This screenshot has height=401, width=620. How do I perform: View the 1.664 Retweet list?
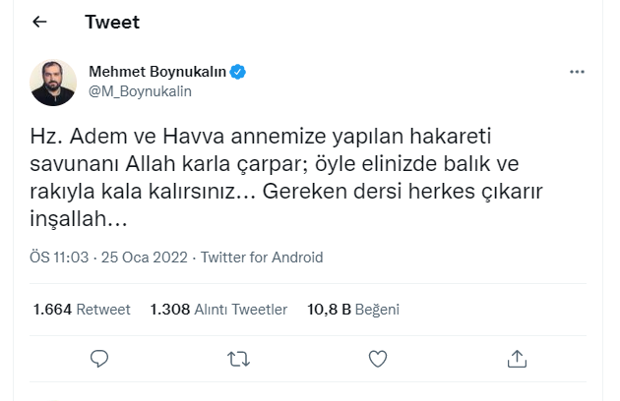point(82,309)
